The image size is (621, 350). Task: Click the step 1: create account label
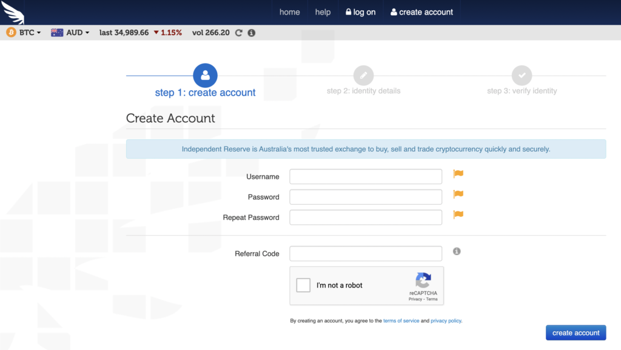(x=205, y=93)
